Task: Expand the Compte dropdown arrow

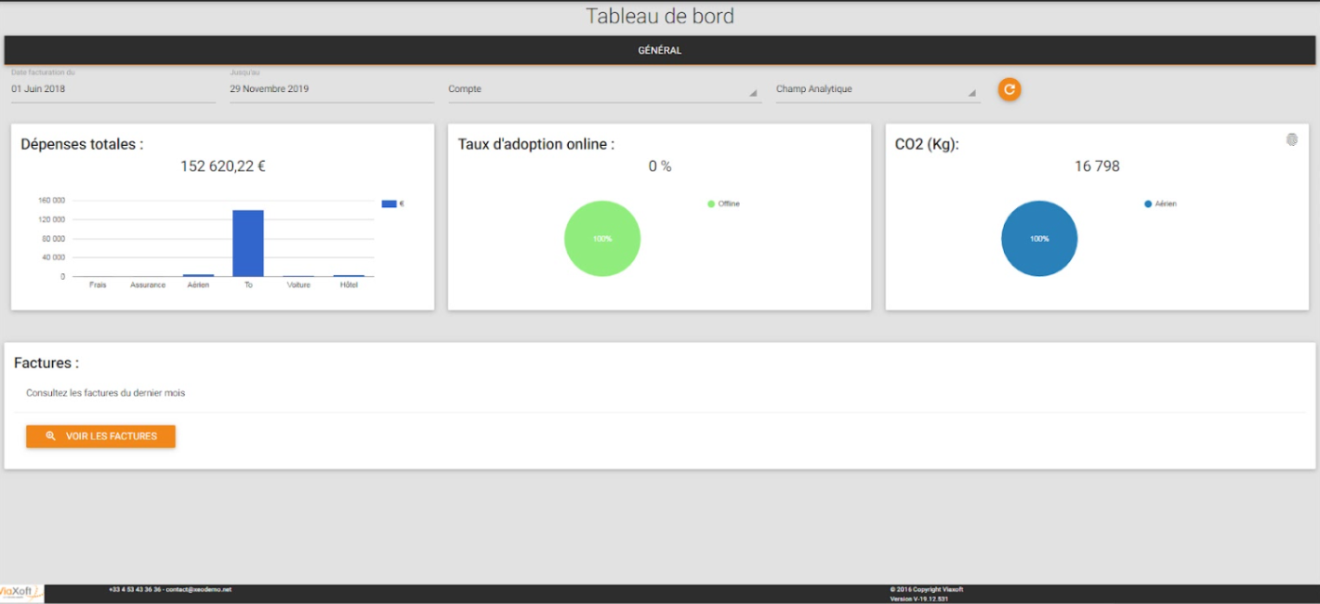Action: 753,93
